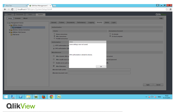Click the Cancel button
177x112 pixels.
click(158, 85)
